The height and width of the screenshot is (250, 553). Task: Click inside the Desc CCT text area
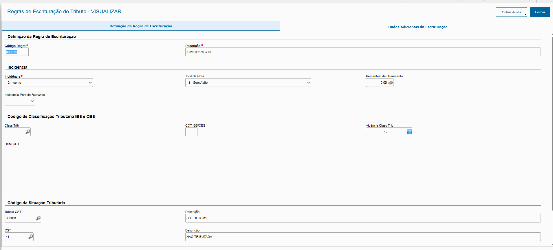176,169
